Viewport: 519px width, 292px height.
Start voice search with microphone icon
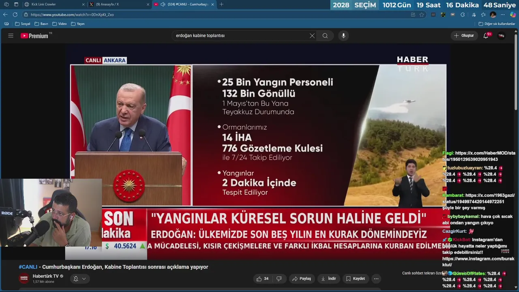pos(343,36)
